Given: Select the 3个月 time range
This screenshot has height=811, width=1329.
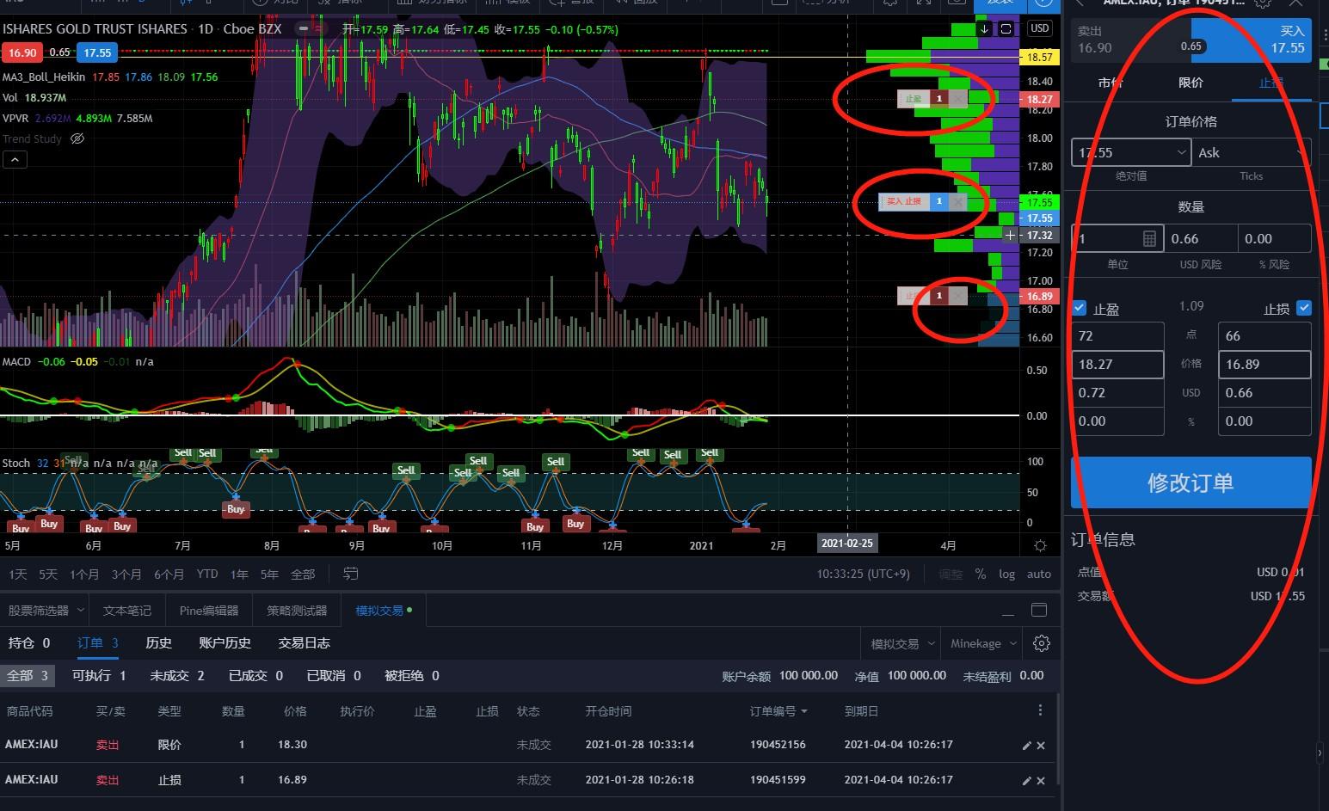Looking at the screenshot, I should 126,574.
